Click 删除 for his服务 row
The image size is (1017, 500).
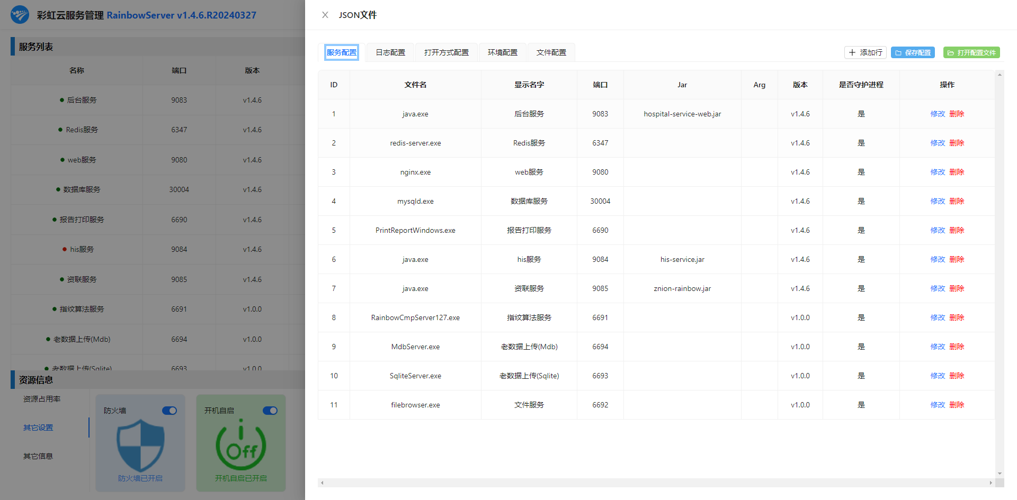click(957, 259)
